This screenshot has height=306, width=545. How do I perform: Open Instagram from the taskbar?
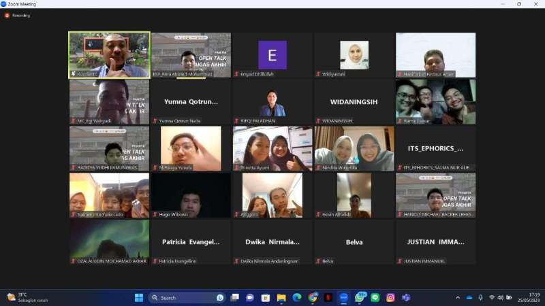tap(390, 298)
